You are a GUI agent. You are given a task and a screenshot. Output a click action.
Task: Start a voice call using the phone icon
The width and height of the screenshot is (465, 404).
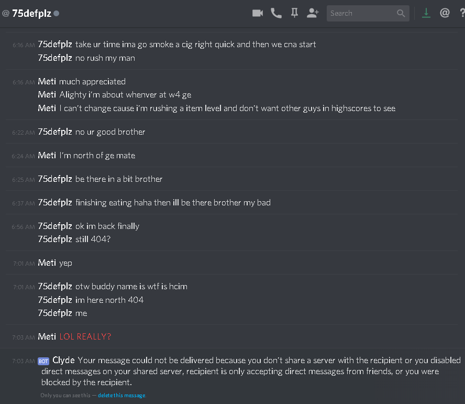pos(276,13)
